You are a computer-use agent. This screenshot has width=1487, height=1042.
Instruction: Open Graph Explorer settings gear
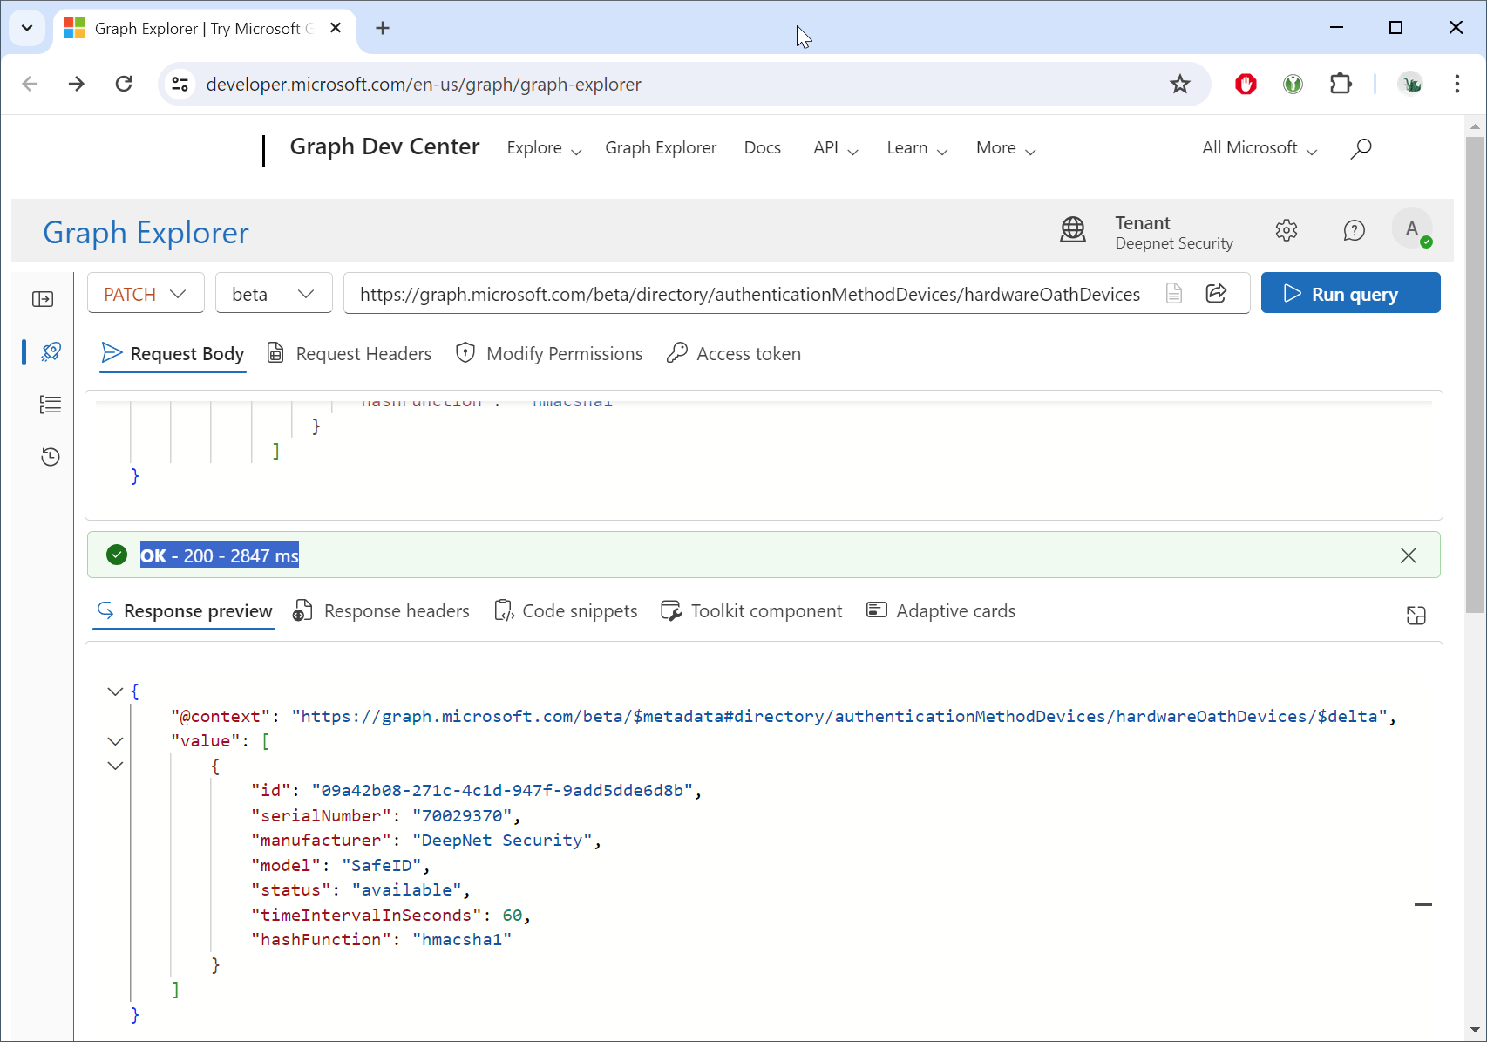click(1287, 230)
